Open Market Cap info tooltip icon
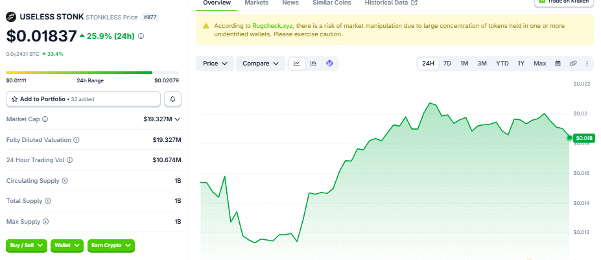Image resolution: width=601 pixels, height=260 pixels. coord(45,119)
